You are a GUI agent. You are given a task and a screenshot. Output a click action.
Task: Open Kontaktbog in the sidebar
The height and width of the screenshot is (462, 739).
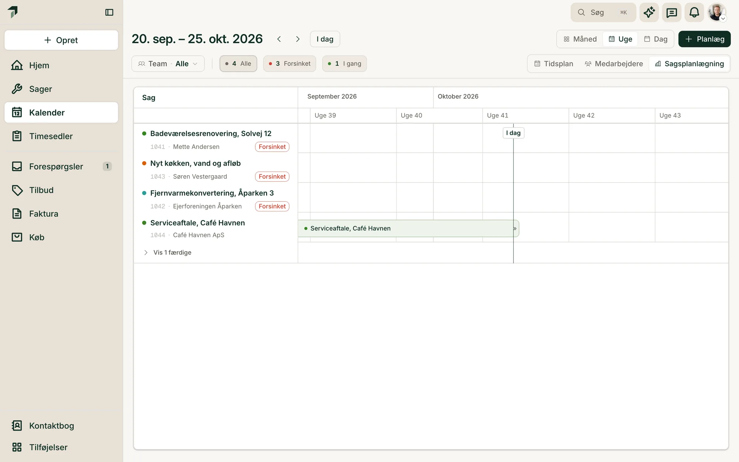61,426
